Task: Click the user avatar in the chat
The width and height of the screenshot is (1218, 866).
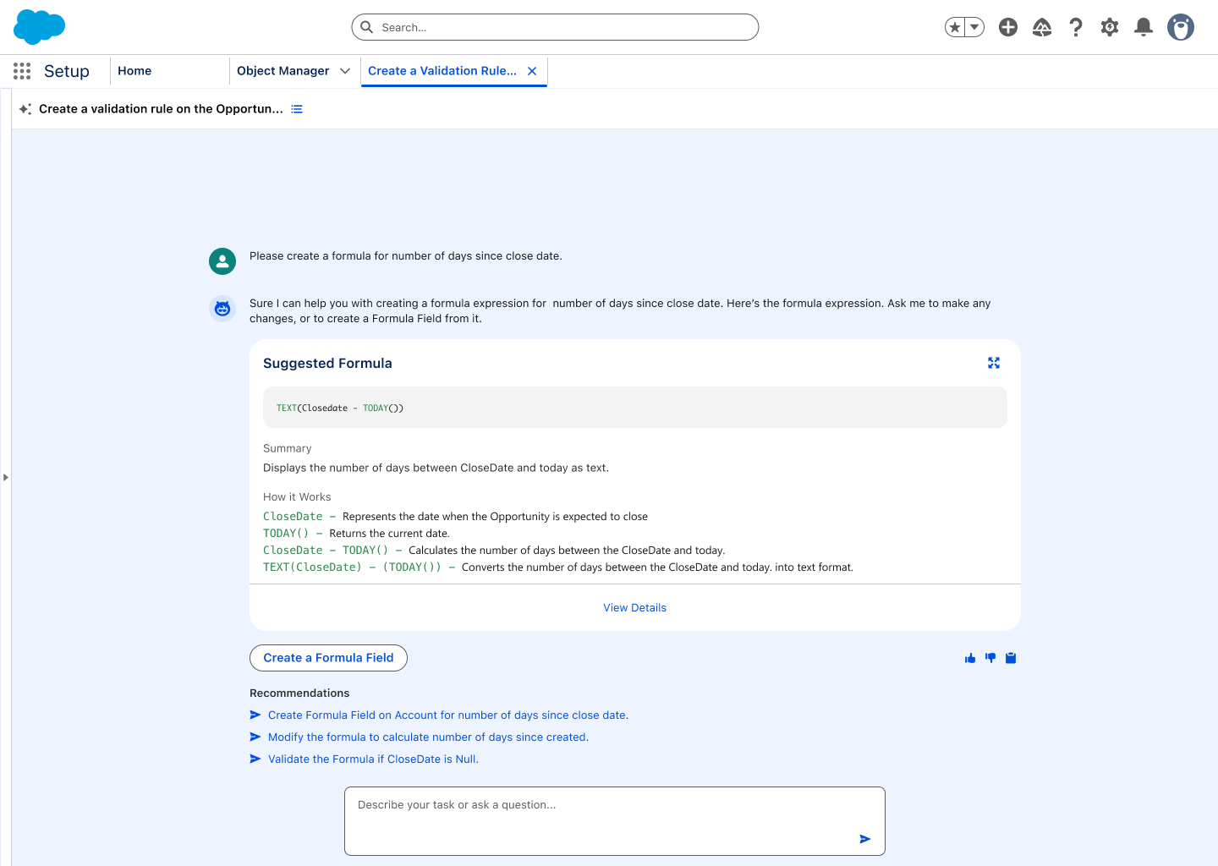Action: [x=222, y=261]
